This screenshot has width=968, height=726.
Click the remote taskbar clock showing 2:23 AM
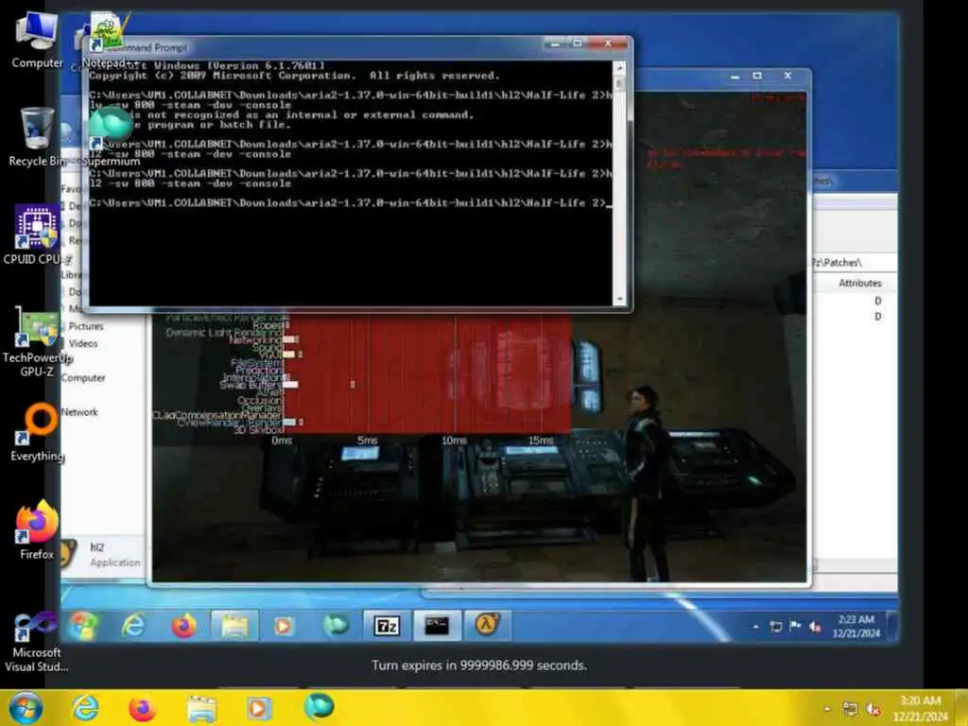856,626
